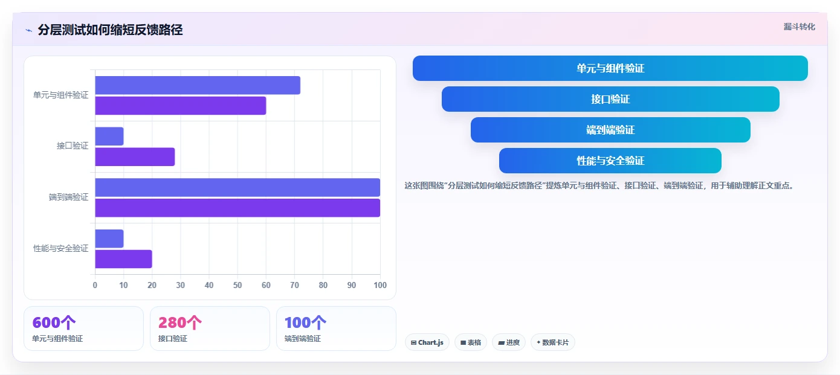The height and width of the screenshot is (375, 840).
Task: Click the lower purple bar for 端到端验证
Action: pos(237,208)
